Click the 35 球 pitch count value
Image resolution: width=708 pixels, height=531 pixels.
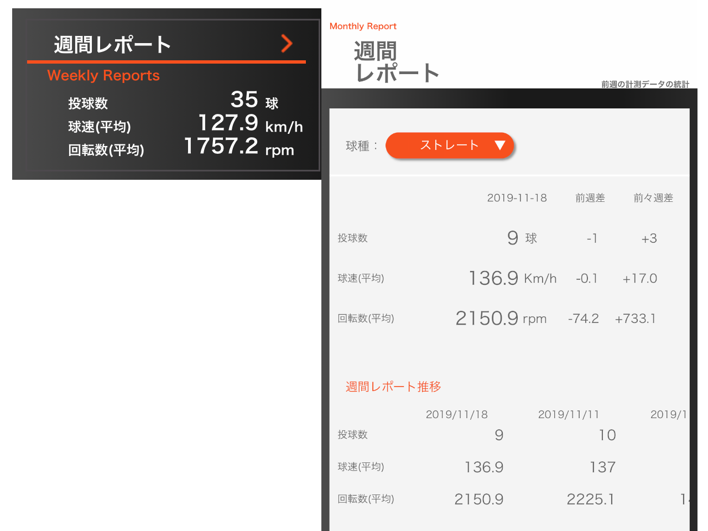coord(254,100)
